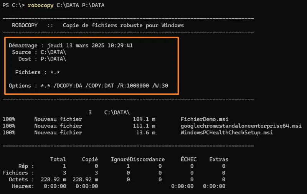Click the PS C:\> prompt

13,5
